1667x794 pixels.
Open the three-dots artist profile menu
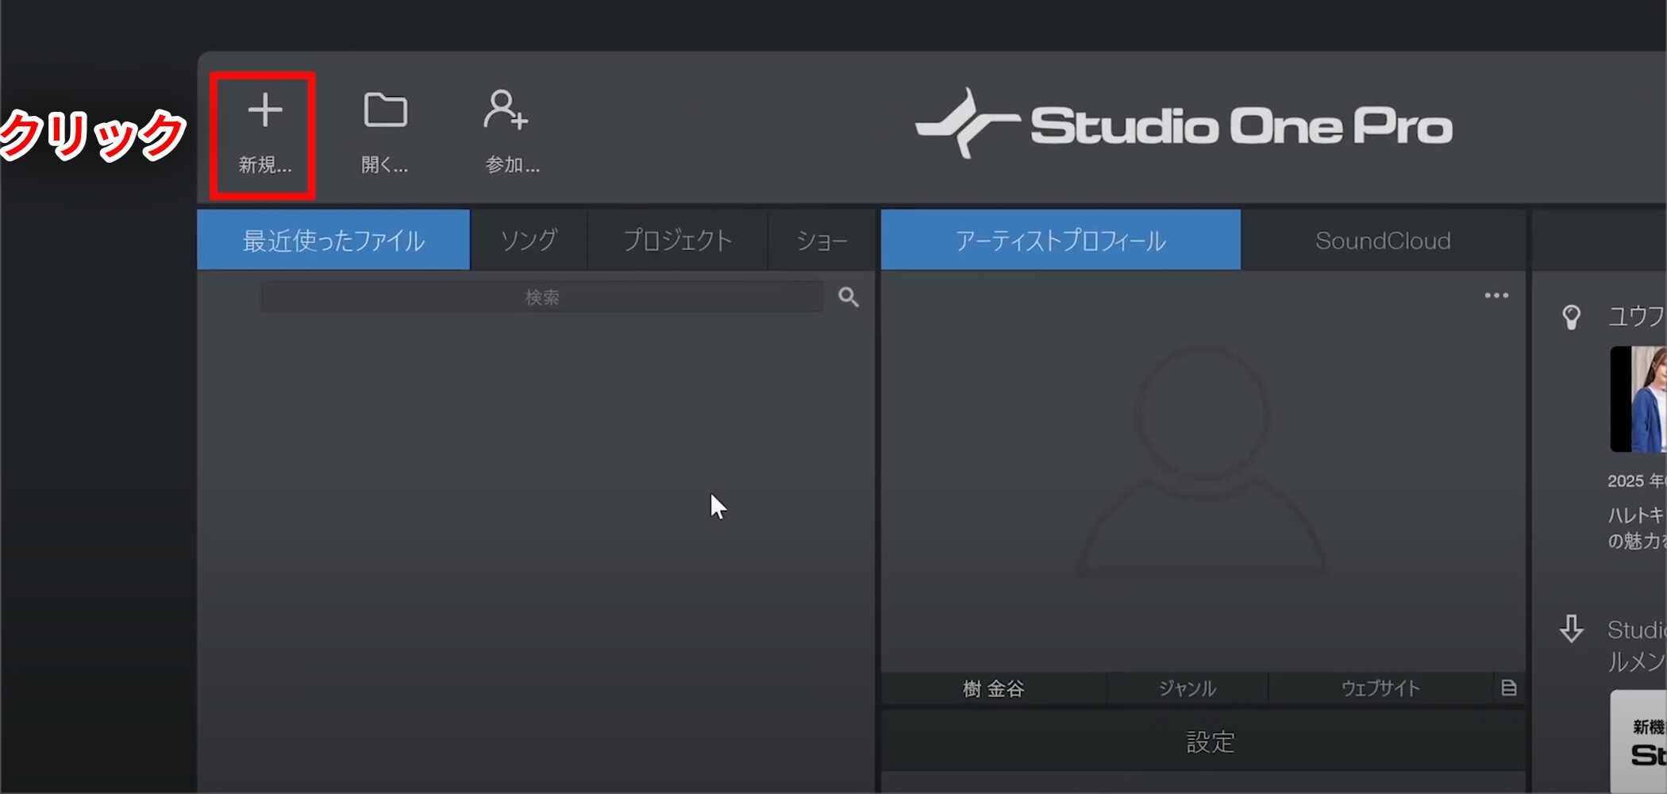pyautogui.click(x=1496, y=295)
